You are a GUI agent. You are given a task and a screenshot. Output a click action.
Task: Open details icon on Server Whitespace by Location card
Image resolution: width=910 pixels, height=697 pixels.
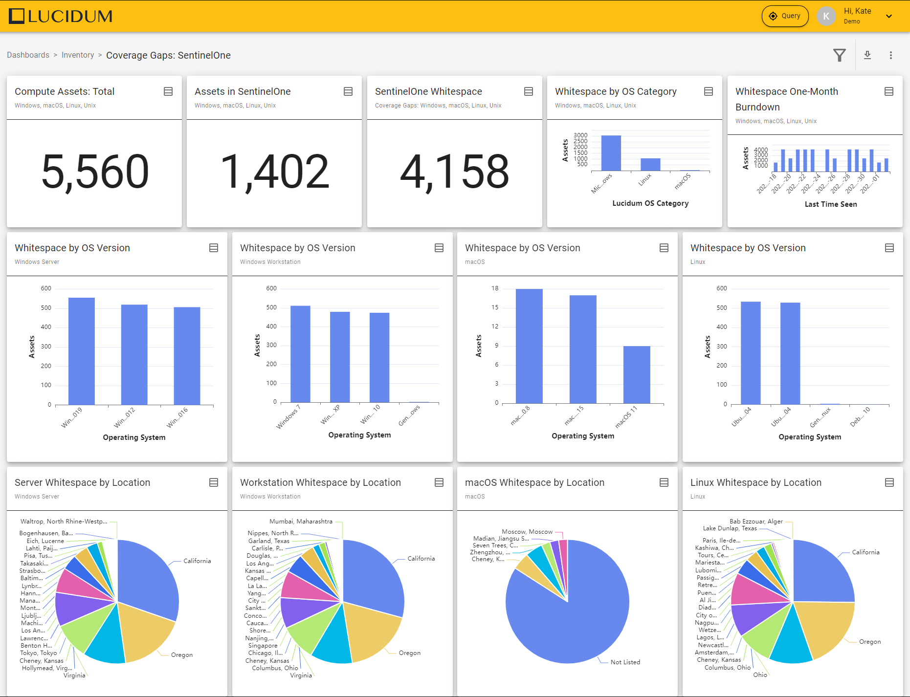[x=214, y=482]
